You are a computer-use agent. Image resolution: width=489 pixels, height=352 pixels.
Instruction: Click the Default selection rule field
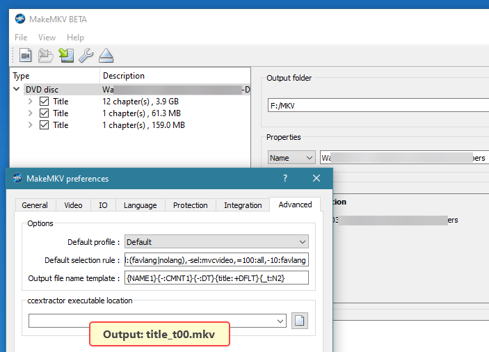216,260
